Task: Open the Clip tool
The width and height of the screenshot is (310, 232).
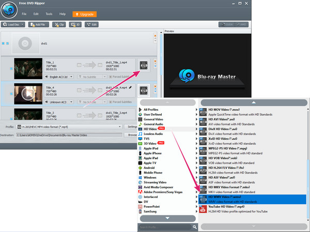Action: [x=59, y=24]
